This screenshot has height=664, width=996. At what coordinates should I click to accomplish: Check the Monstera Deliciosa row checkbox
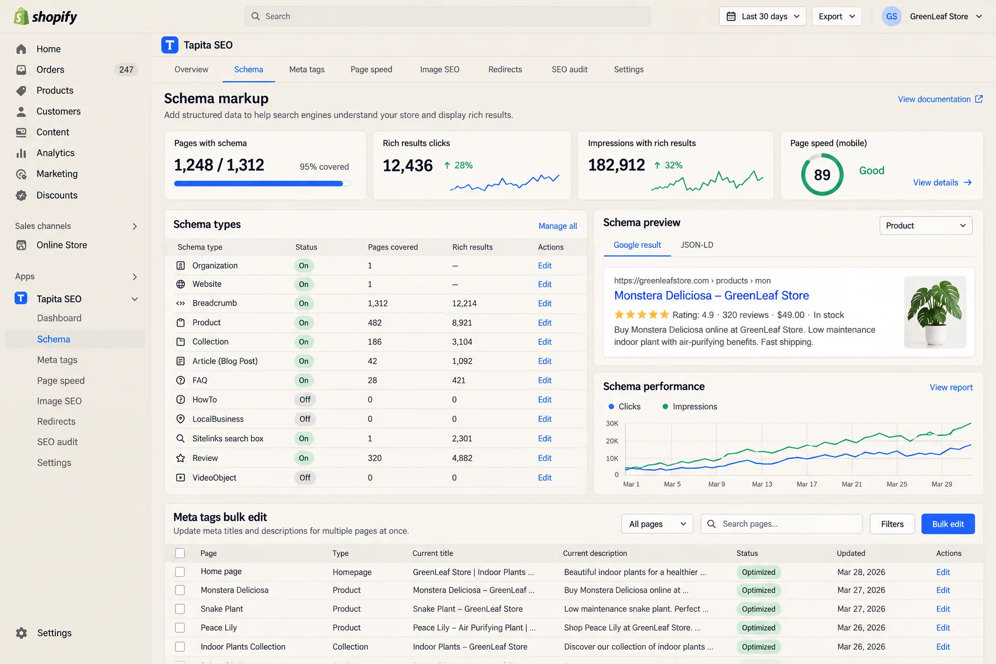180,590
